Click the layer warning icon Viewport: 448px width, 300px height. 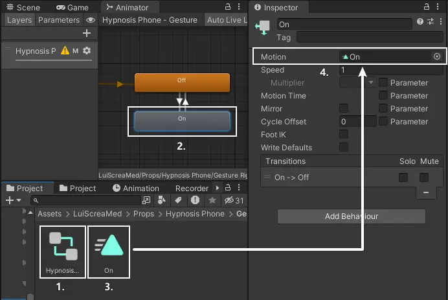click(65, 51)
